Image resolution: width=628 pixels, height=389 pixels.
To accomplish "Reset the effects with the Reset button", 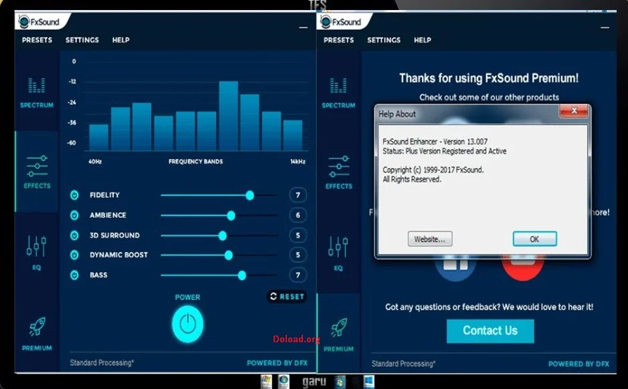I will coord(287,297).
